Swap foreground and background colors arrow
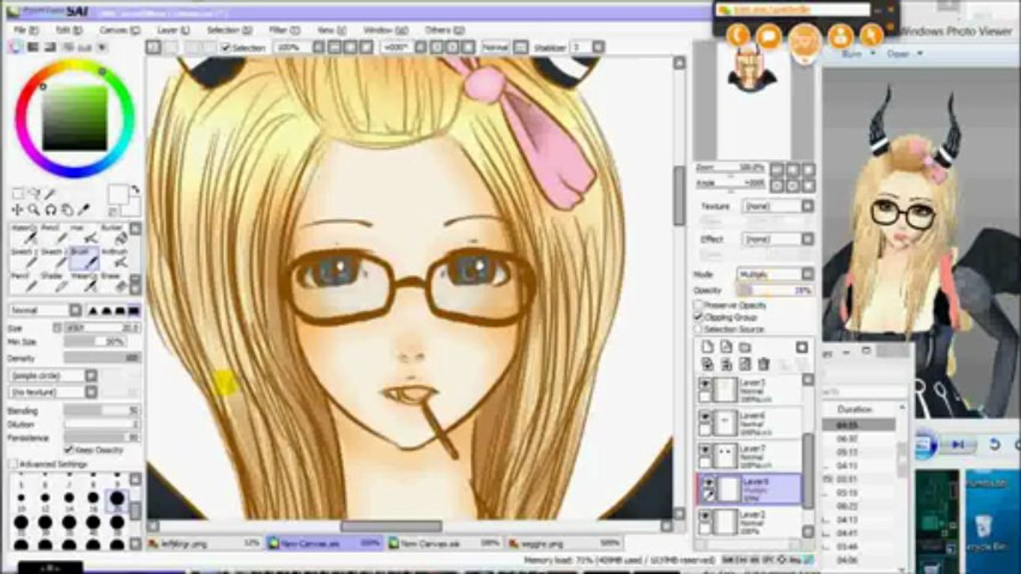The image size is (1021, 574). click(135, 189)
